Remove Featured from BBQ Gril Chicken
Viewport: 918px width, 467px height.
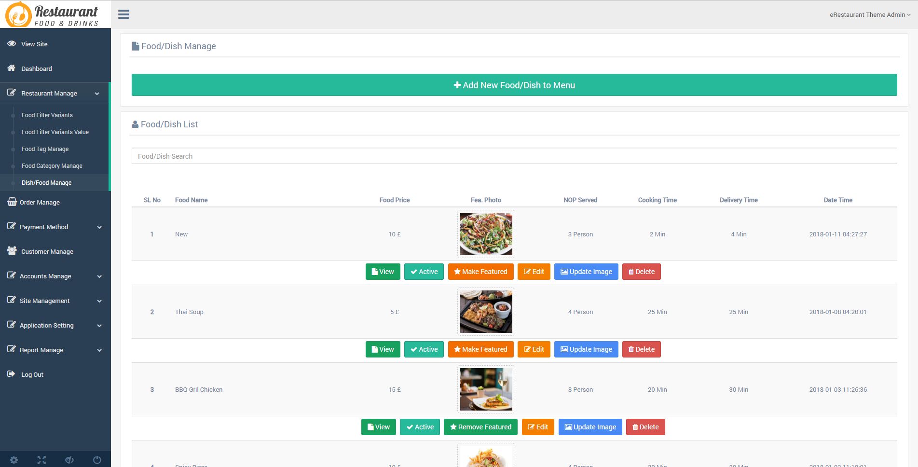tap(480, 427)
